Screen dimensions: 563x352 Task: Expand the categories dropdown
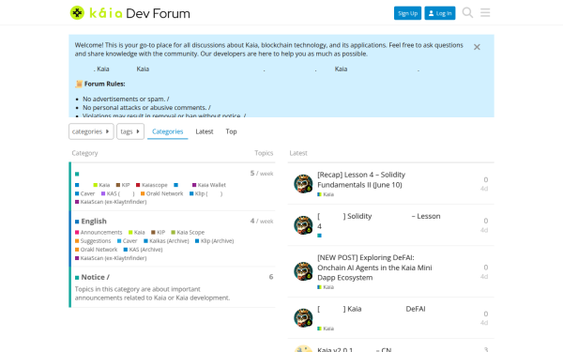(x=91, y=131)
